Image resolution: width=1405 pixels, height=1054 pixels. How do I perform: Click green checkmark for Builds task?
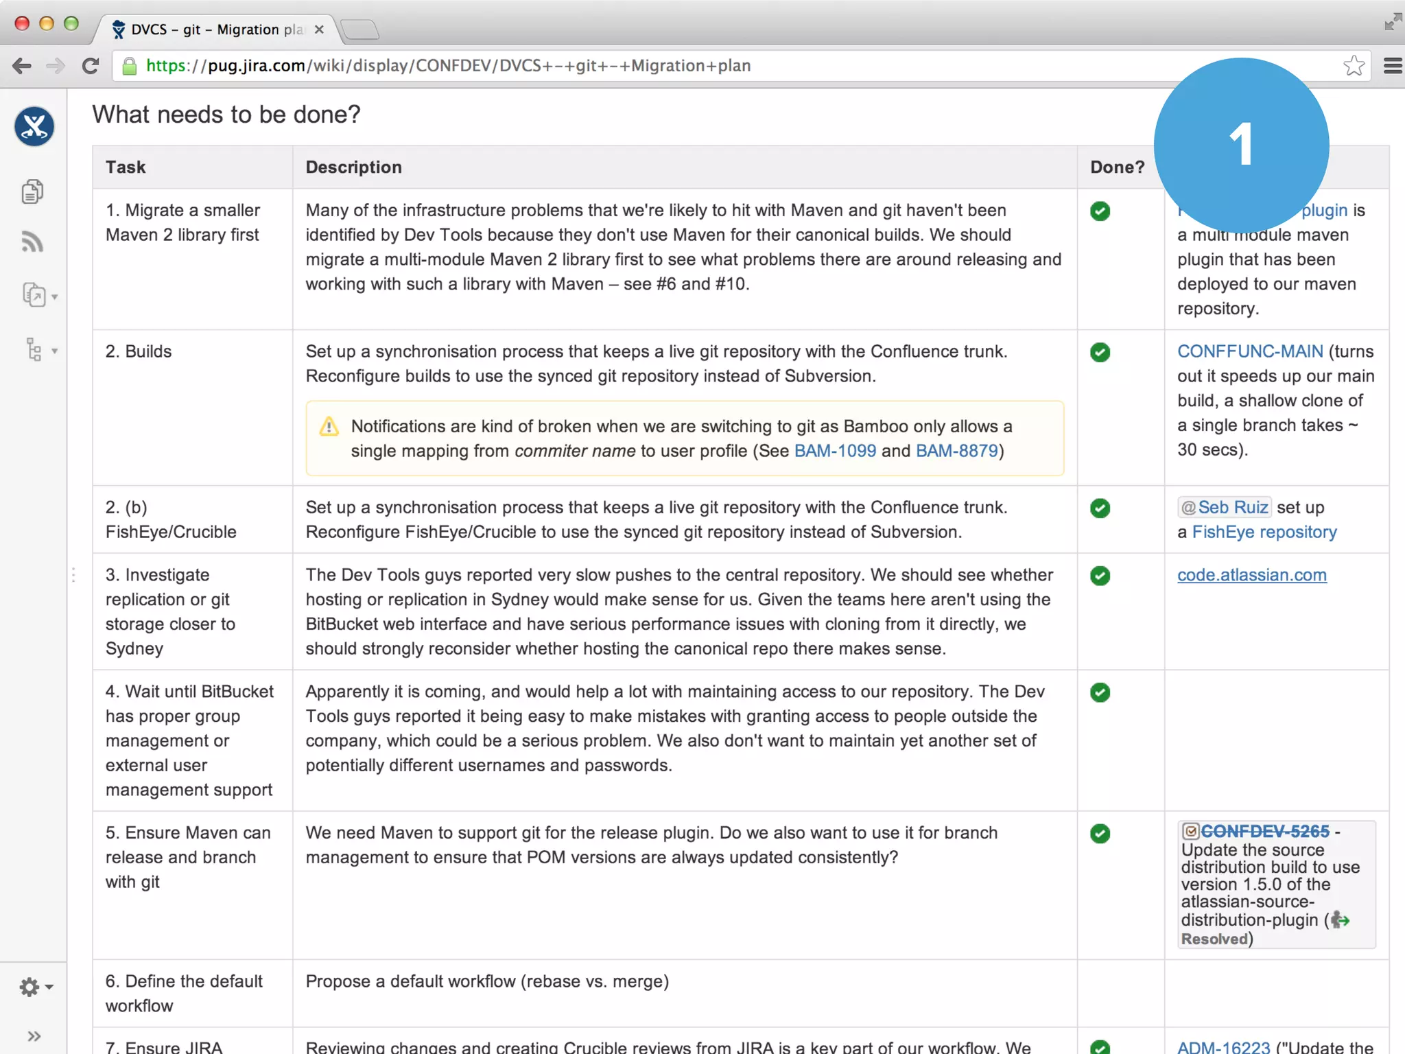[1100, 352]
